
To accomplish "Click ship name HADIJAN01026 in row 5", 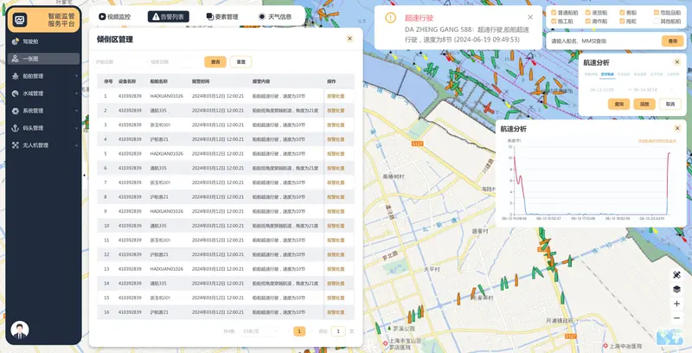I will pos(167,153).
